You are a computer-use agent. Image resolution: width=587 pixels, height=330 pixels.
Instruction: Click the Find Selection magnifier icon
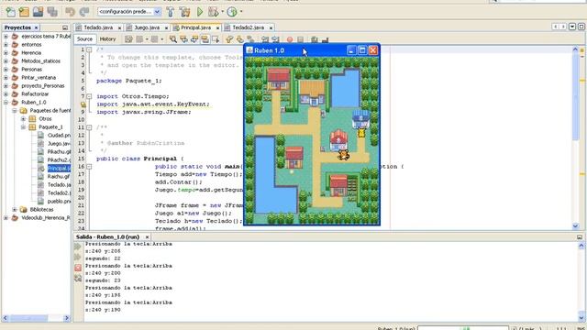pyautogui.click(x=173, y=39)
